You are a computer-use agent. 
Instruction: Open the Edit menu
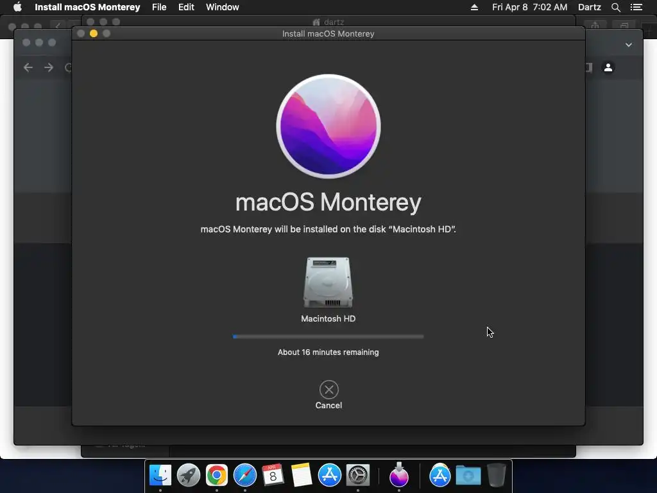[x=186, y=7]
